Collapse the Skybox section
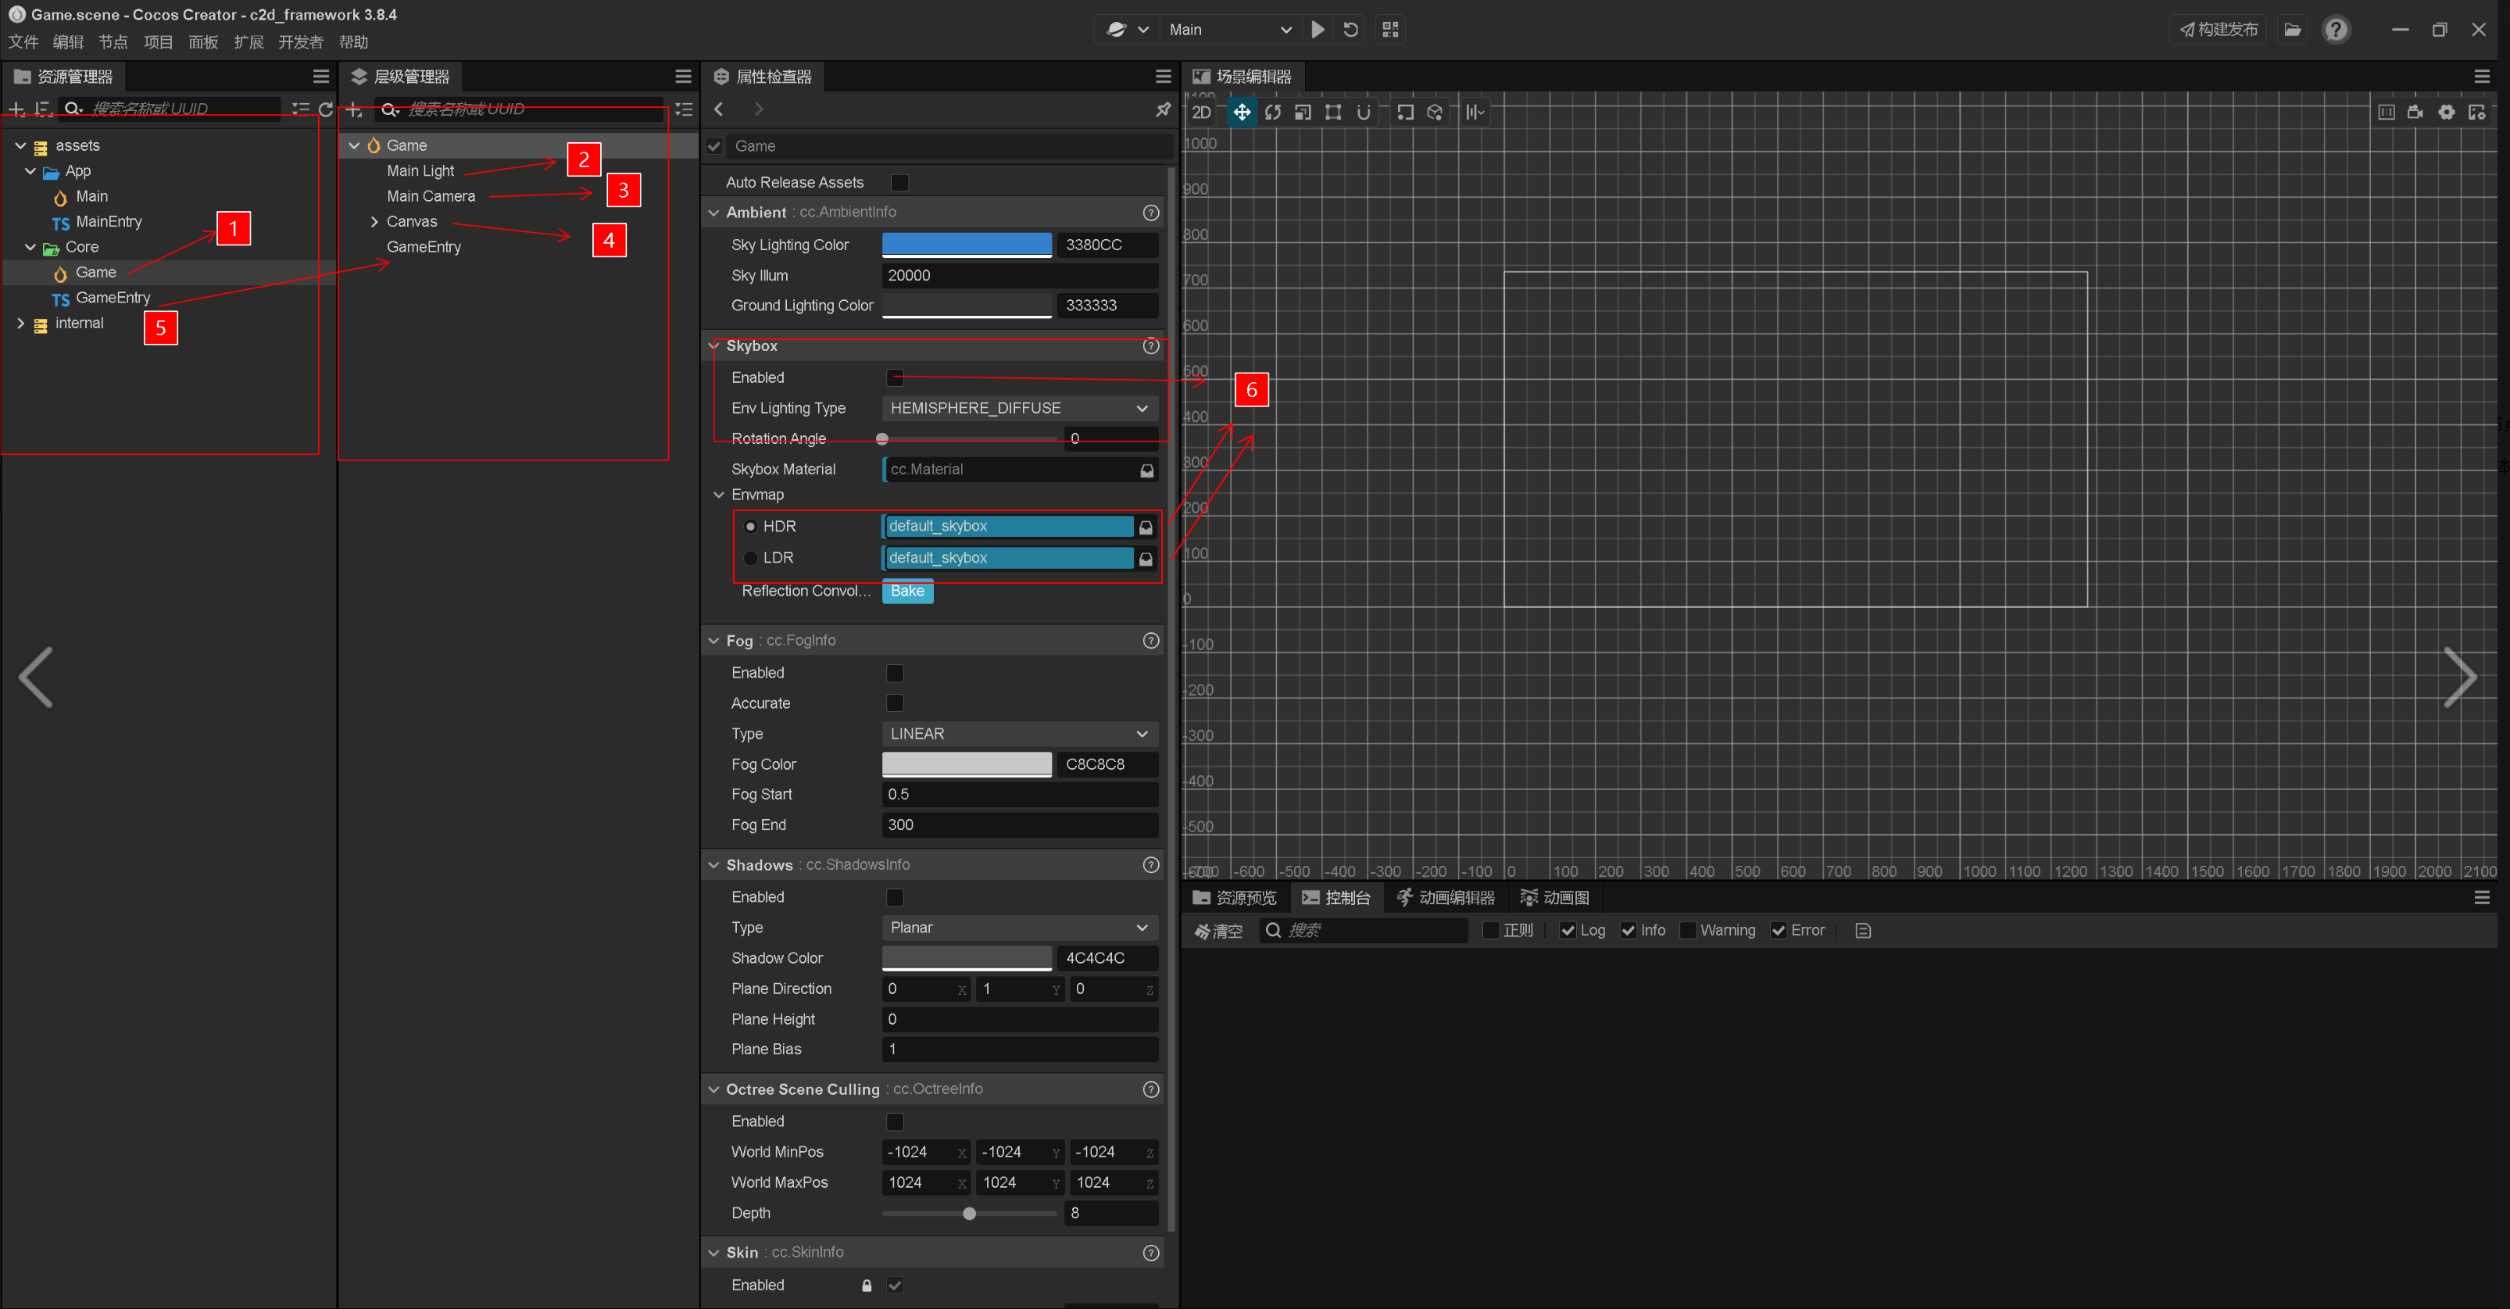This screenshot has height=1309, width=2510. click(x=714, y=346)
